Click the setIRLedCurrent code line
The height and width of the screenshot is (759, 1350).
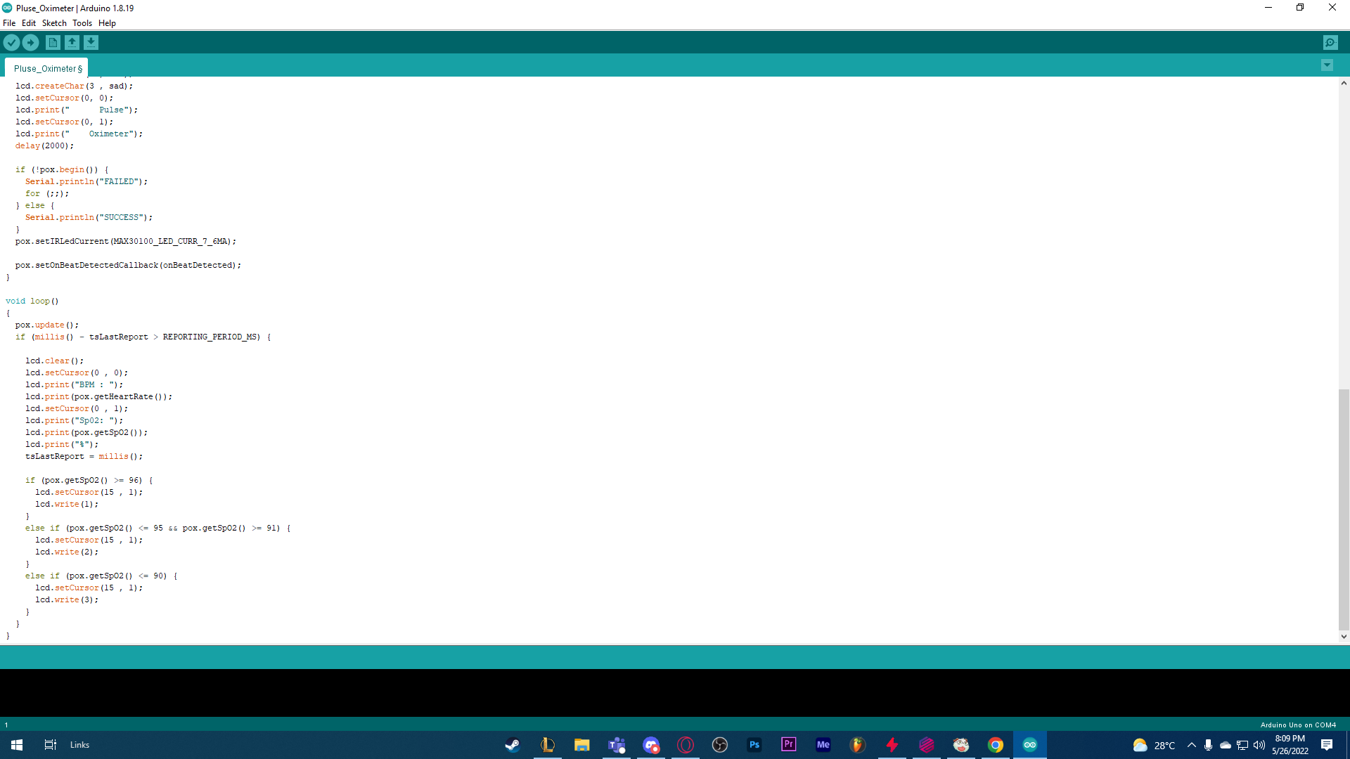coord(126,241)
